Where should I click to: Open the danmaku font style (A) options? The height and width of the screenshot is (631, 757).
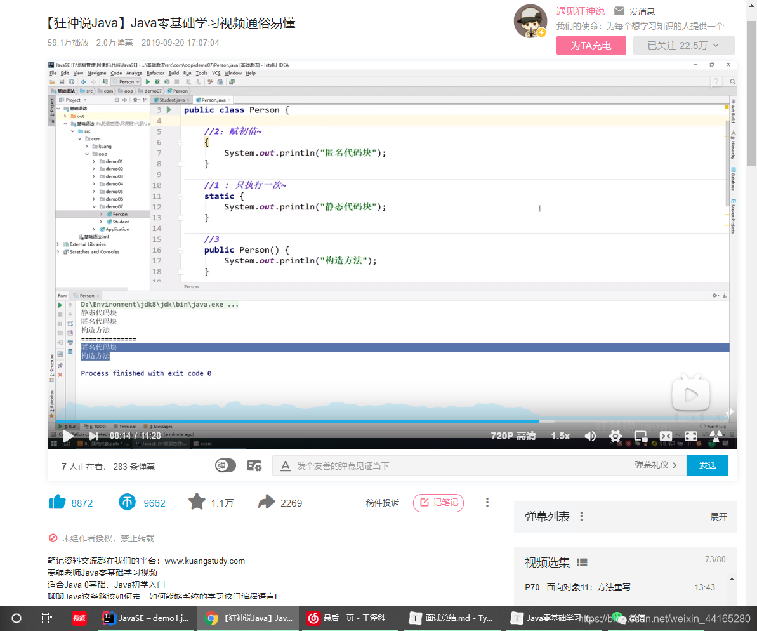tap(286, 466)
